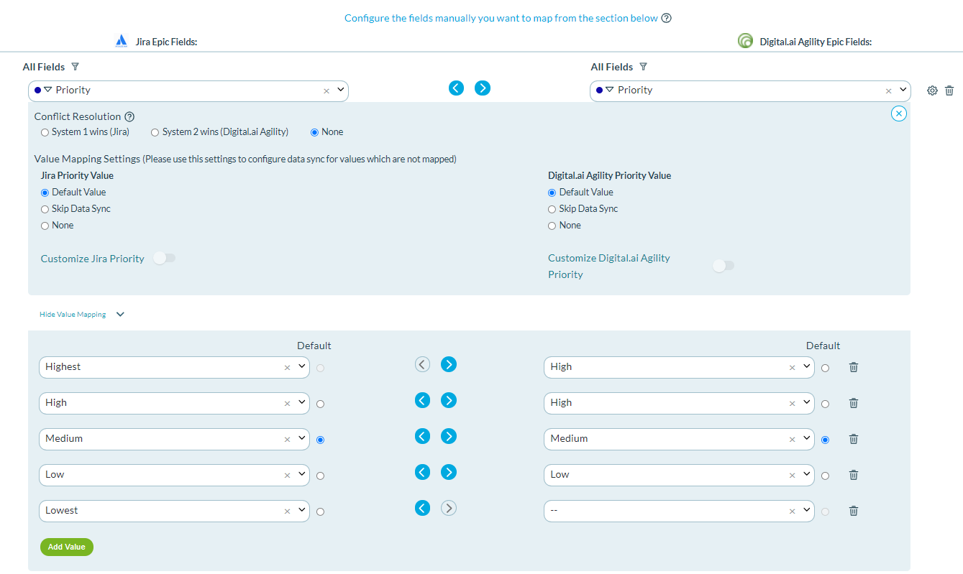Click the left sync arrow between the Priority fields
The width and height of the screenshot is (963, 574).
[456, 88]
